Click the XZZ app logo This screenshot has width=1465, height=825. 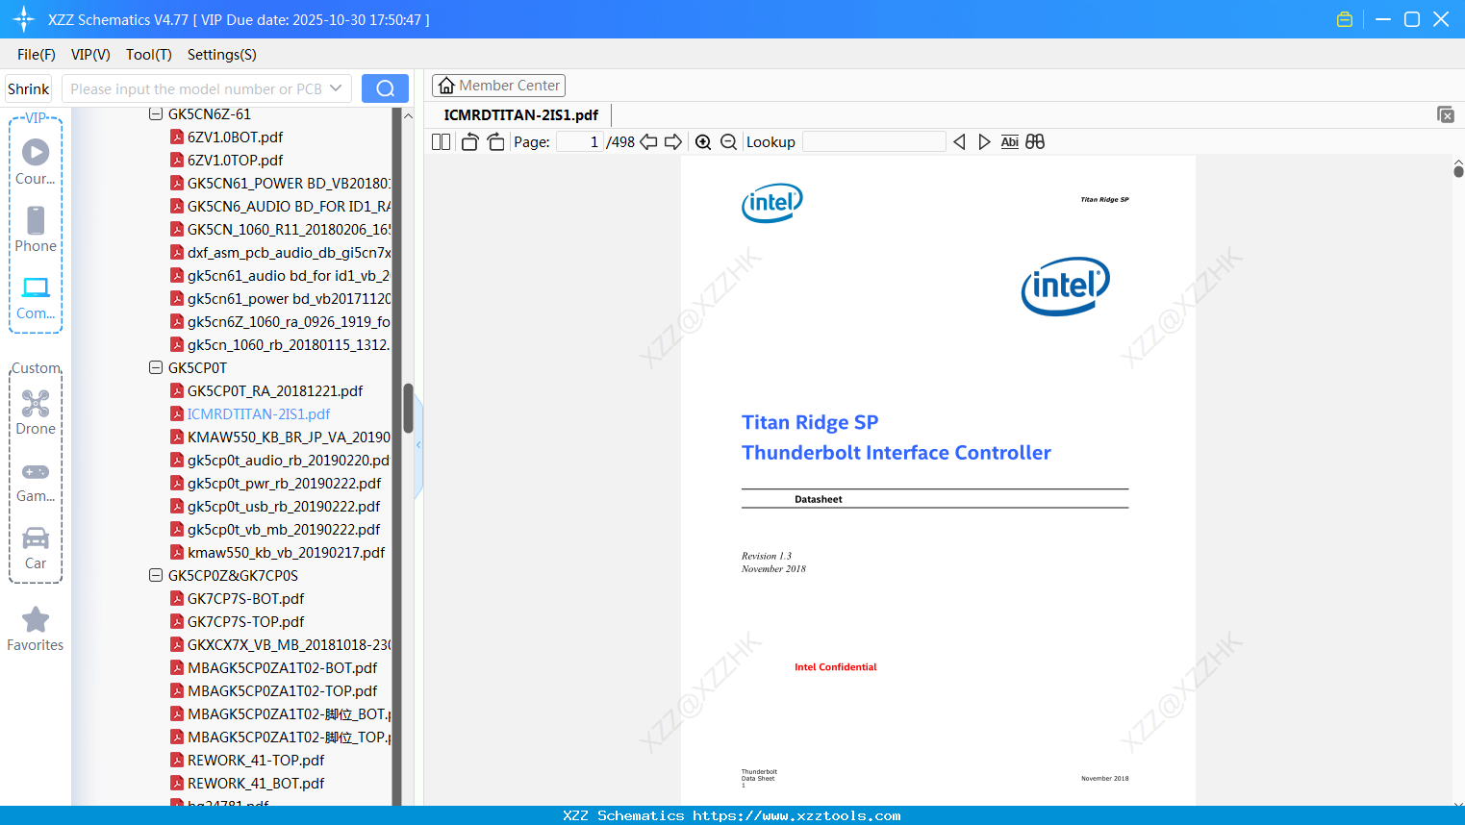click(x=24, y=19)
